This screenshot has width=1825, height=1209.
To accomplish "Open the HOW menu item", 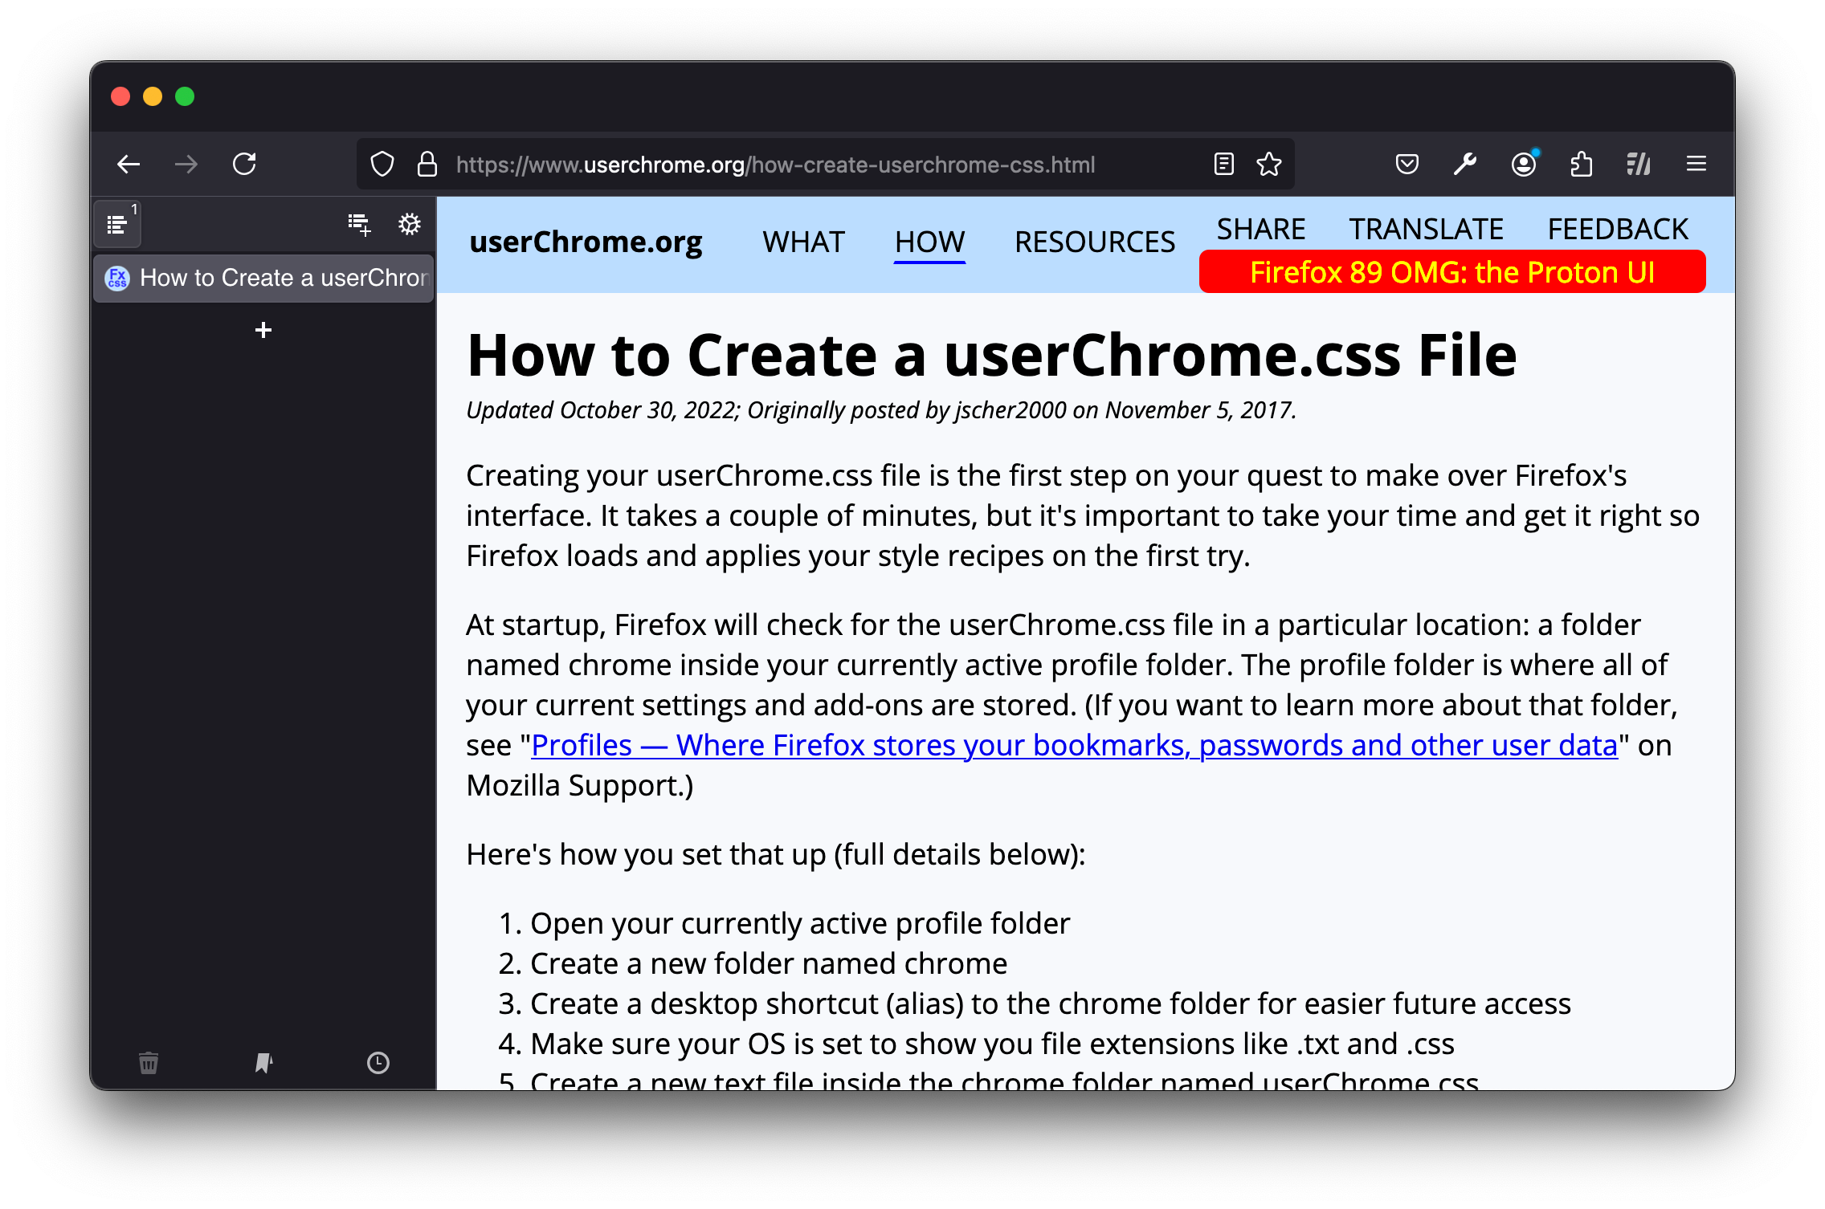I will pos(929,242).
